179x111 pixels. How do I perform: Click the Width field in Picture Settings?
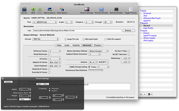pos(24,89)
